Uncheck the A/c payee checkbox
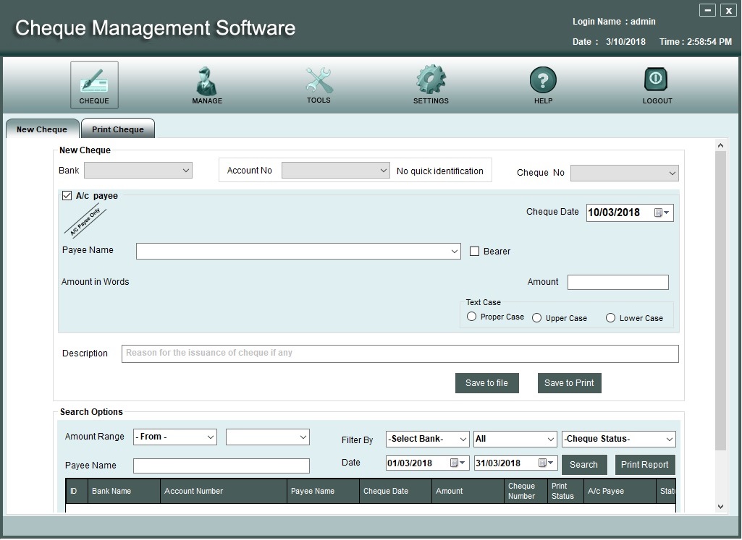The image size is (742, 540). click(67, 196)
